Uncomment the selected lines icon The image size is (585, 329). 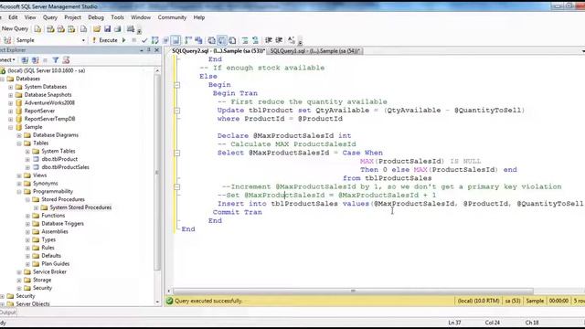(x=255, y=40)
